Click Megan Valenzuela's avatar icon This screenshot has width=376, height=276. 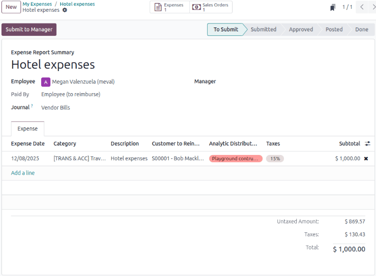(x=46, y=82)
